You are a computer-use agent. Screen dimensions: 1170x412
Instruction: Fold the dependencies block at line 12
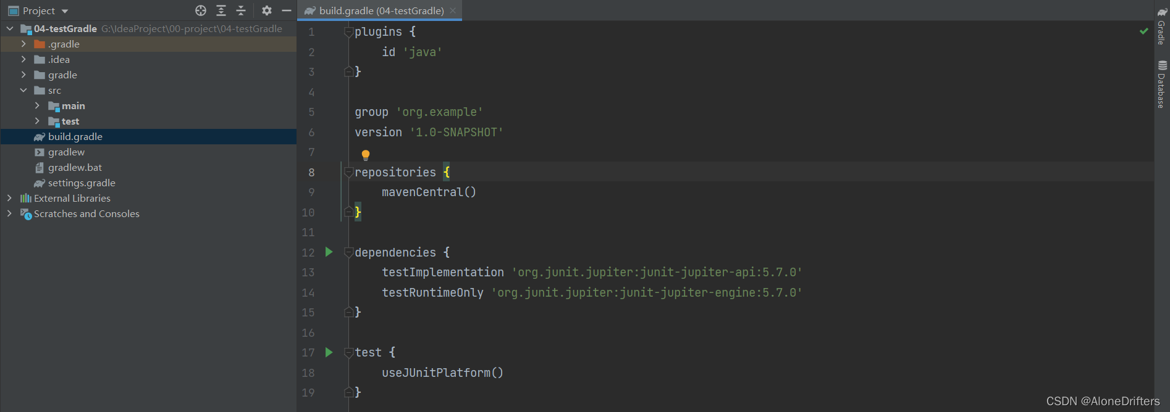click(348, 253)
